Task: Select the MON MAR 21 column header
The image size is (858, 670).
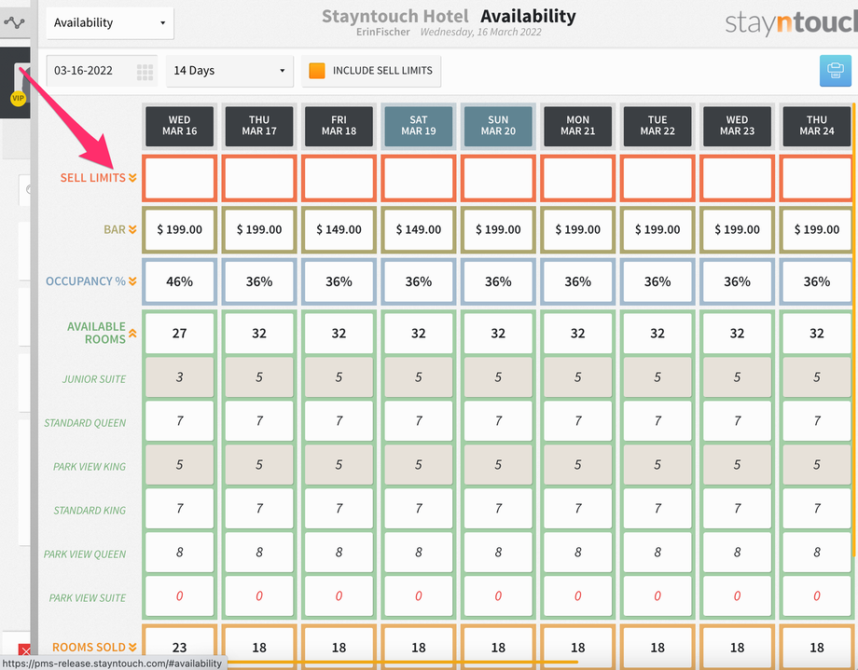Action: (x=578, y=126)
